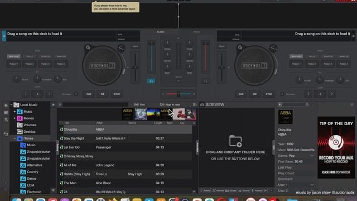This screenshot has width=357, height=201.
Task: Click the Volumes drive icon in tree
Action: coord(20,125)
